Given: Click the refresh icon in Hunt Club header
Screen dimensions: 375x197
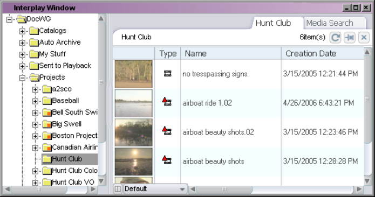Looking at the screenshot, I should (x=335, y=38).
